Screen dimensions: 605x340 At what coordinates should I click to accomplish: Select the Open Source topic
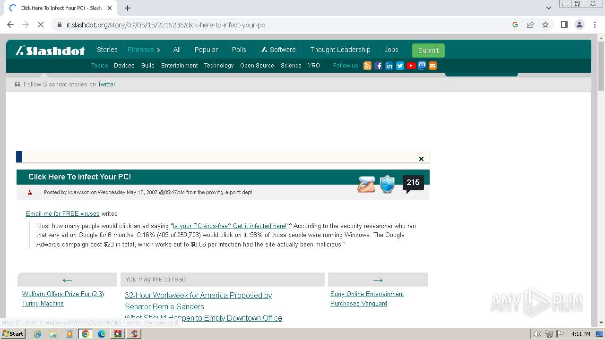tap(257, 66)
